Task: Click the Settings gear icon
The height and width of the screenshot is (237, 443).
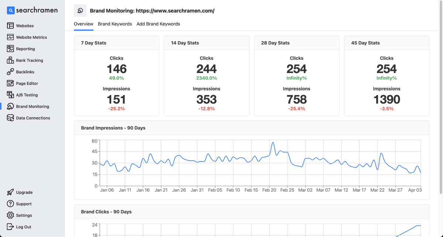Action: (10, 215)
